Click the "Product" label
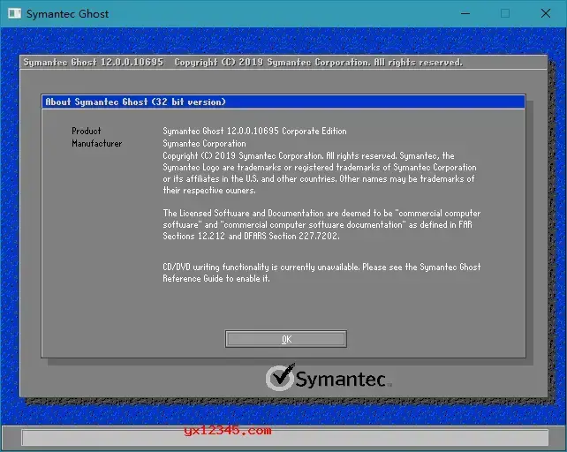The height and width of the screenshot is (452, 567). [x=86, y=131]
